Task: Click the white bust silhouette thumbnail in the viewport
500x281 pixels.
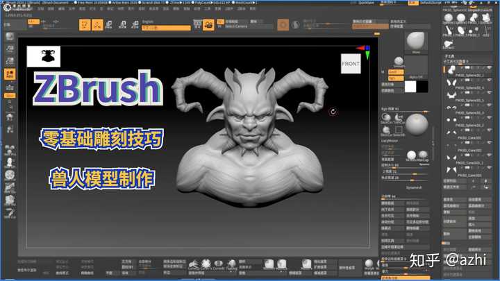Action: 44,56
